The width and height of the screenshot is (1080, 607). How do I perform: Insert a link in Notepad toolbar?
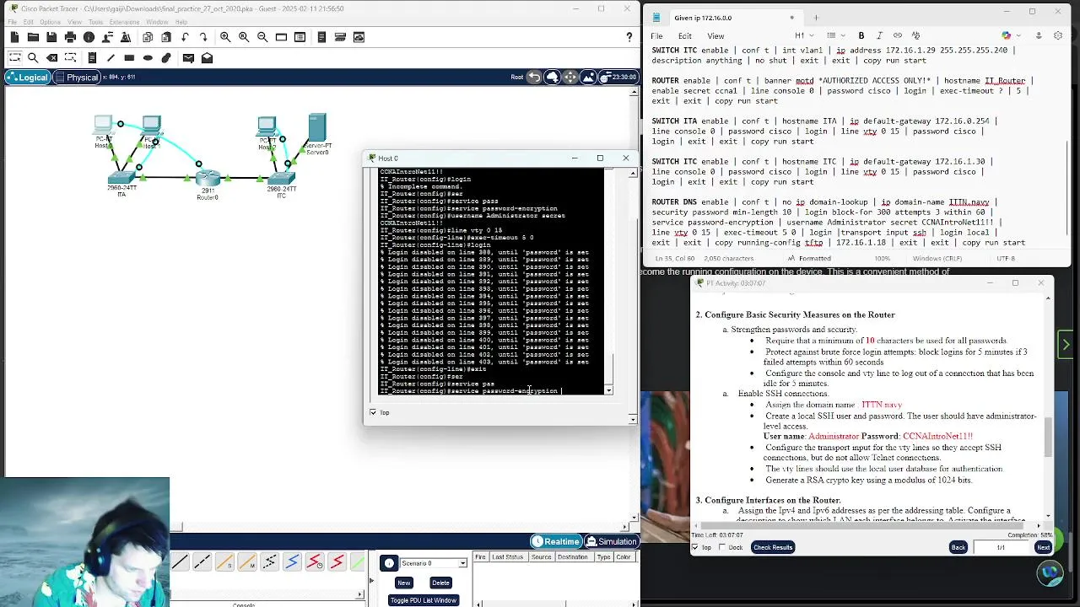[x=898, y=35]
